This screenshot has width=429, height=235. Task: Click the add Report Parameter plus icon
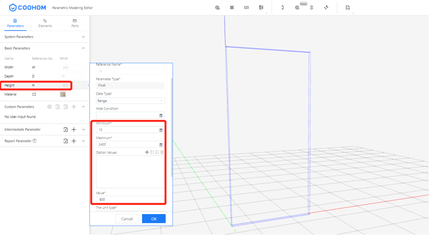74,141
